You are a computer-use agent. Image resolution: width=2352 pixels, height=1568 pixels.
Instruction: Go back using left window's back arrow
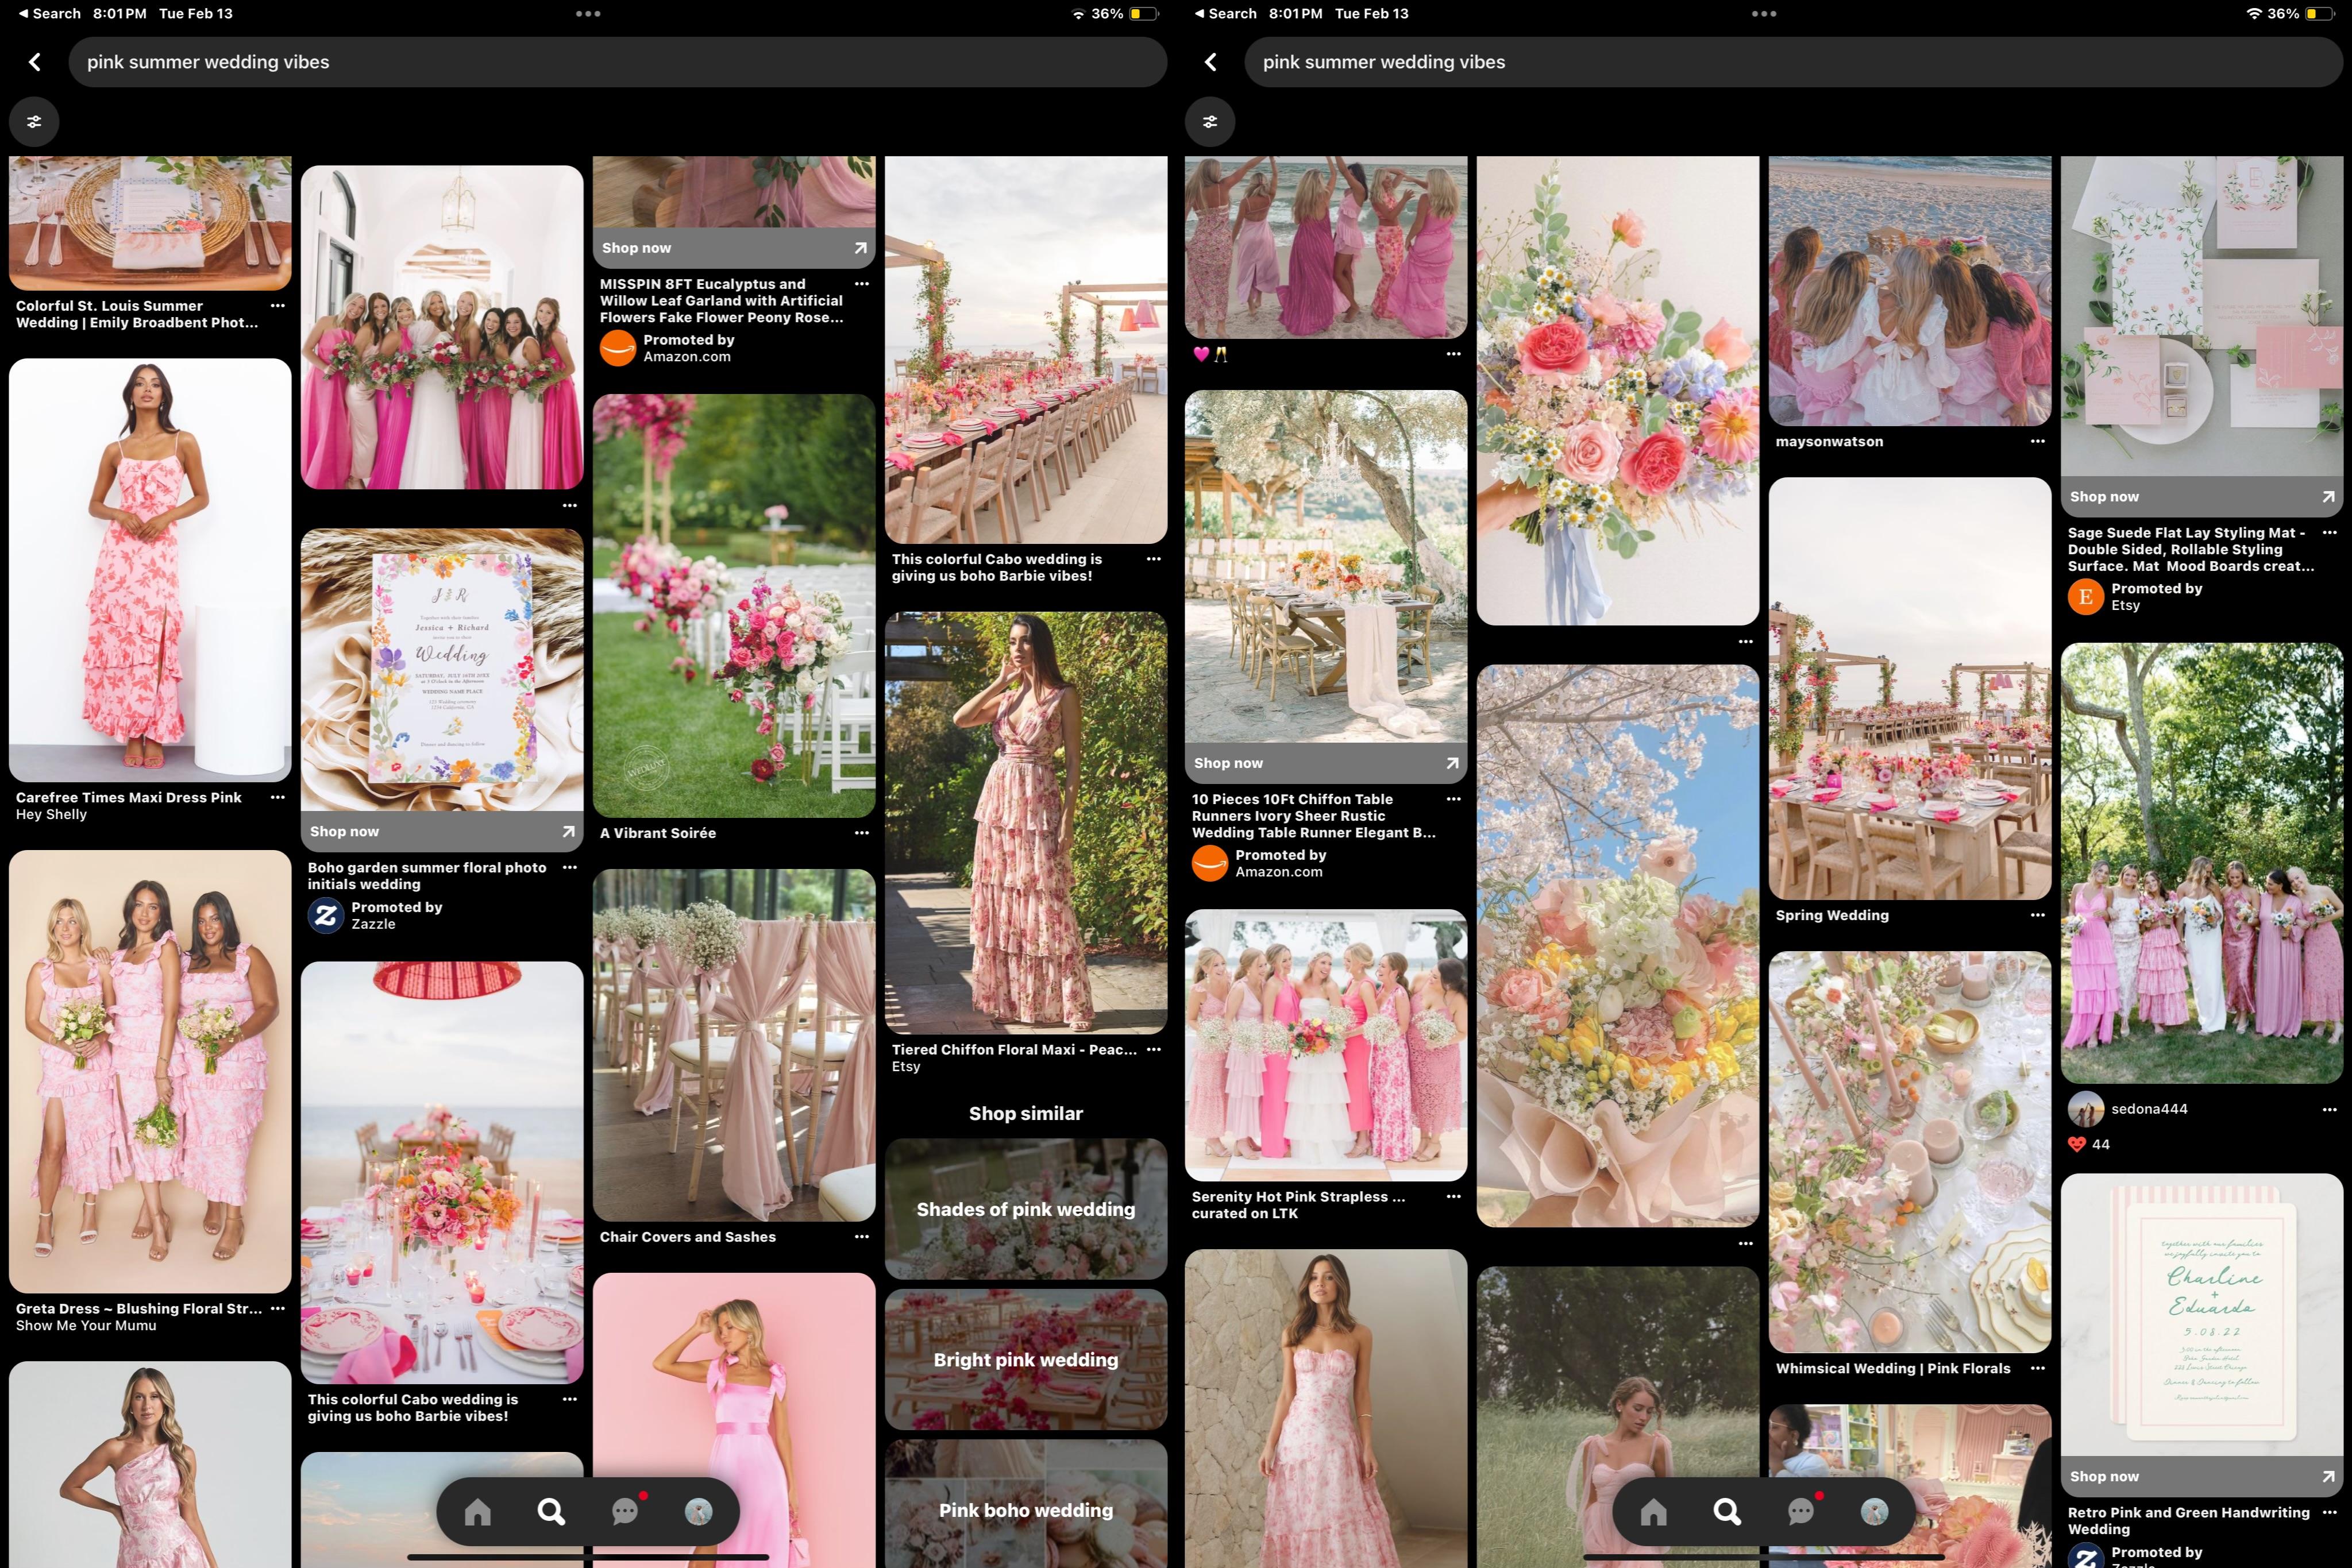(x=35, y=62)
